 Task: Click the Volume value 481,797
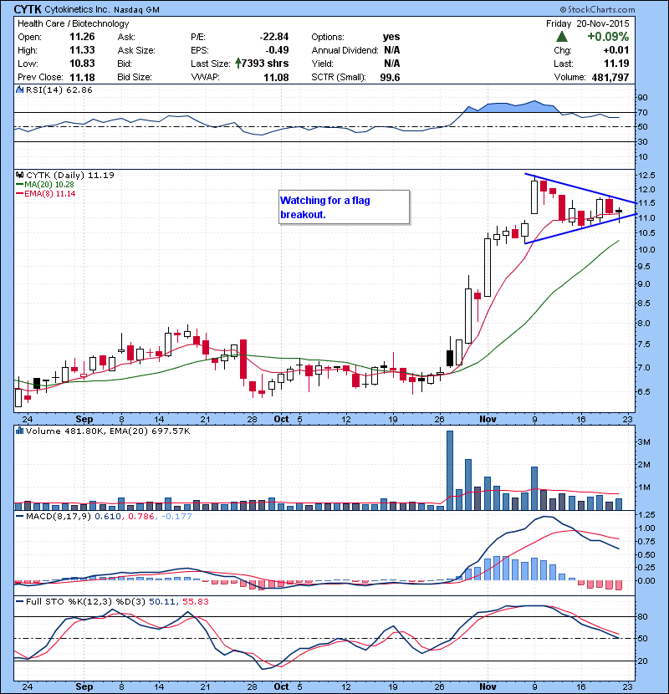point(610,78)
